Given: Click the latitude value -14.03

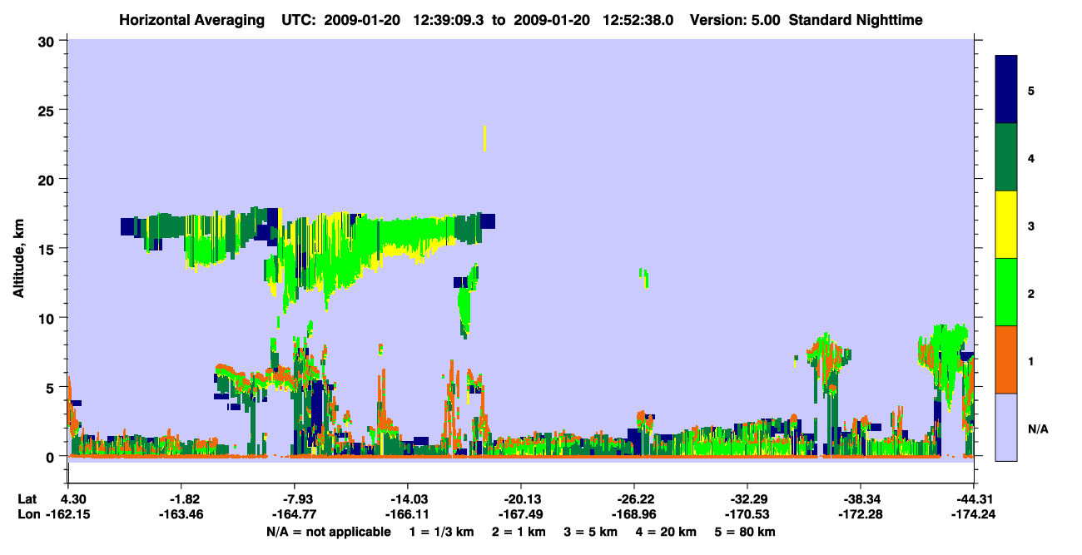Looking at the screenshot, I should coord(407,499).
